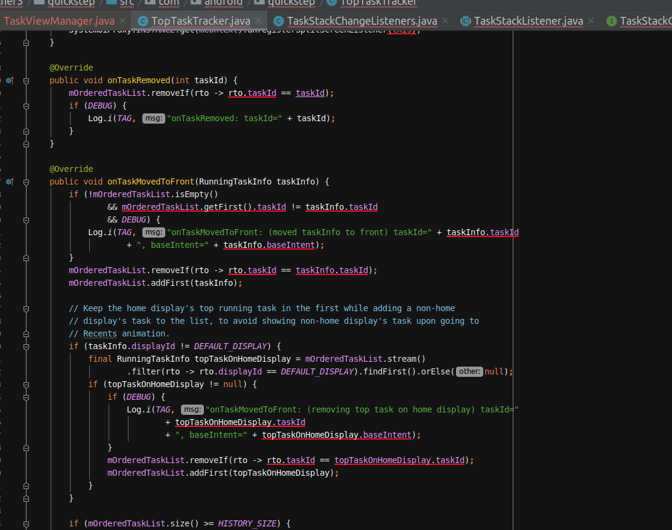This screenshot has width=672, height=530.
Task: Click the "onTaskRemoved: taskId=" string literal
Action: tap(224, 118)
